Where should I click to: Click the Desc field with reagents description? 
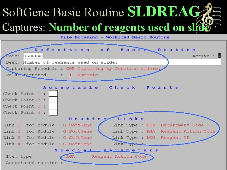(122, 62)
